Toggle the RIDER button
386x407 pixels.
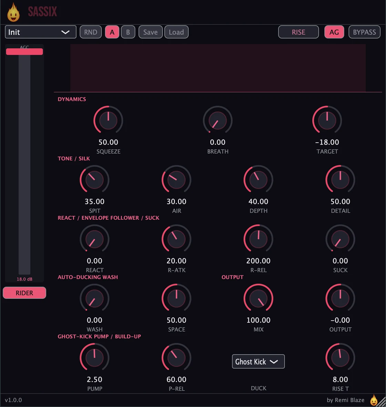click(24, 293)
